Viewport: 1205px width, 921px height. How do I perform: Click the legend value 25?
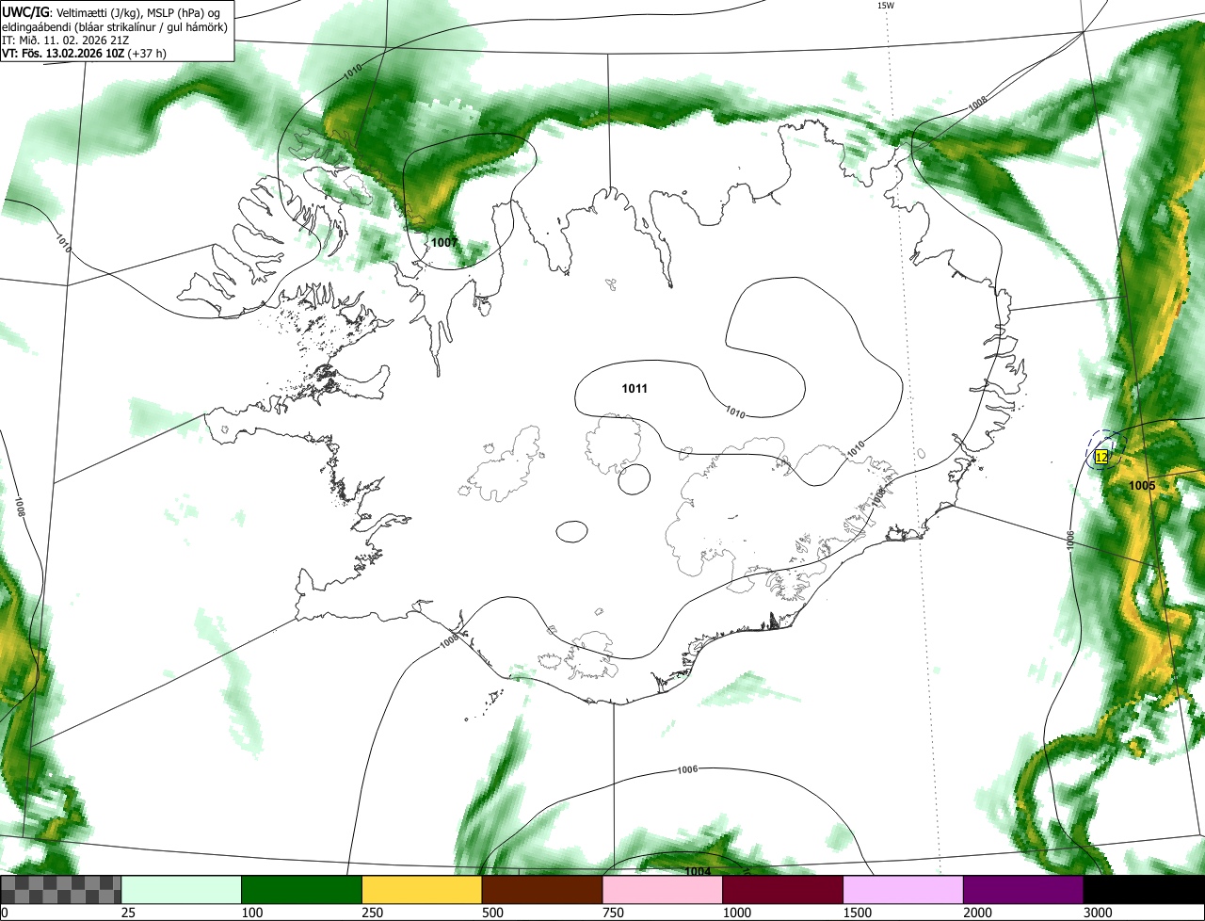[x=127, y=913]
